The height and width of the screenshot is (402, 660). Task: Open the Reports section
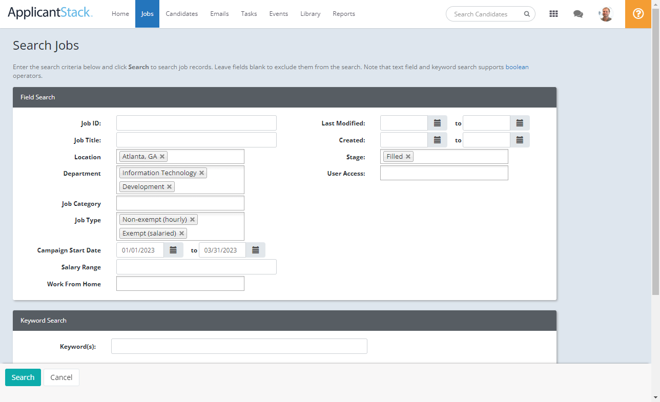(x=344, y=14)
